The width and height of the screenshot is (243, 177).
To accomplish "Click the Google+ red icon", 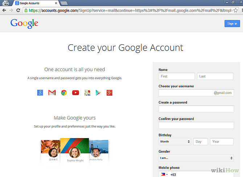I will point(109,93).
